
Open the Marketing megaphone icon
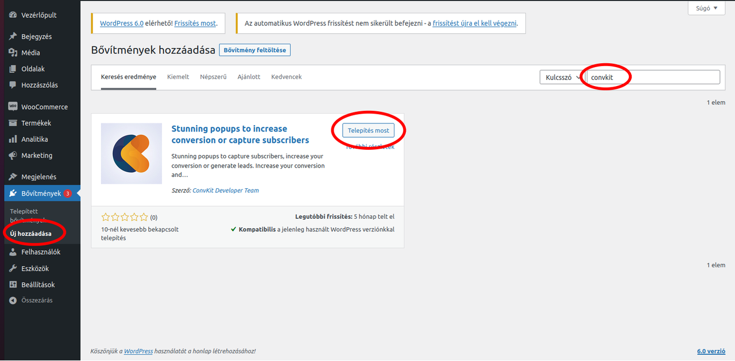pyautogui.click(x=13, y=155)
